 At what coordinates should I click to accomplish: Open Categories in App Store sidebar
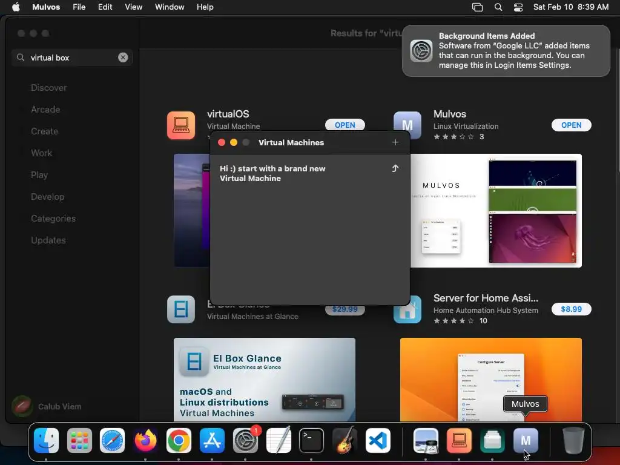53,218
